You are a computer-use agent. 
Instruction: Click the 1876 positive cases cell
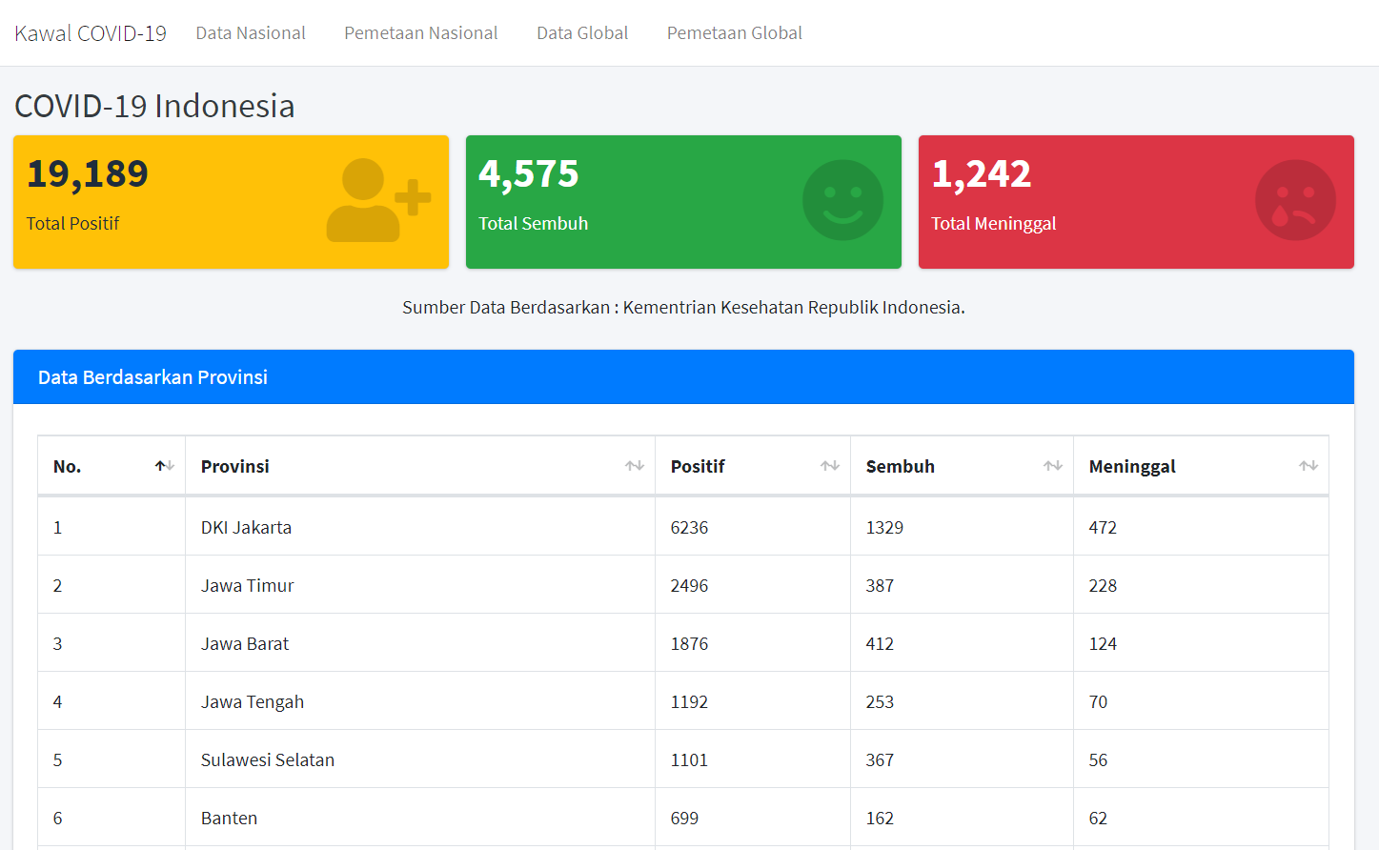click(x=753, y=643)
